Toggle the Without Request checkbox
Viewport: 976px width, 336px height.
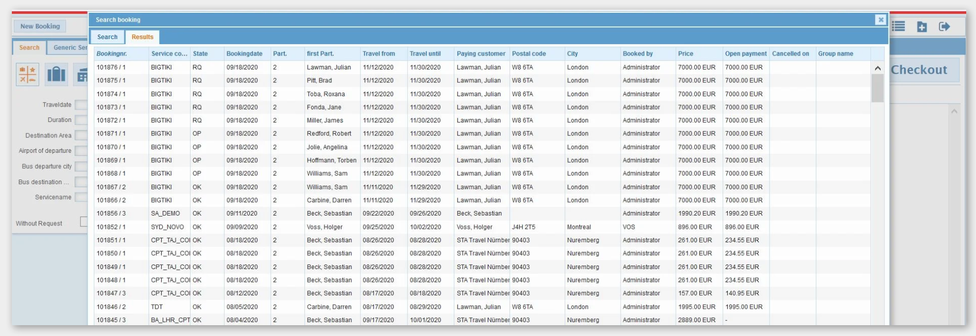84,222
